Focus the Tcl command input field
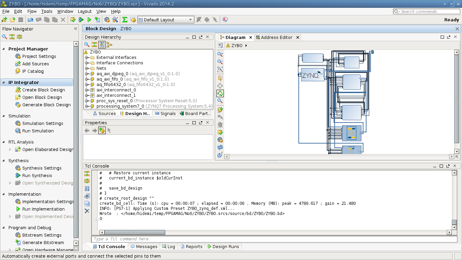Screen dimensions: 462x260 (274, 239)
